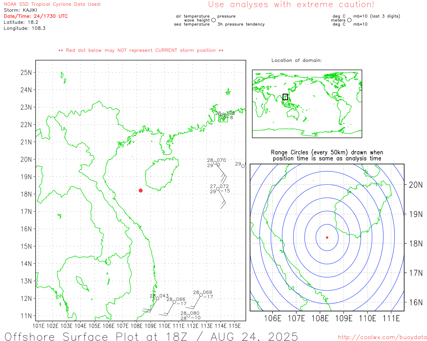Click the 'Storm: KAJIKI' text
427x341 pixels.
20,10
